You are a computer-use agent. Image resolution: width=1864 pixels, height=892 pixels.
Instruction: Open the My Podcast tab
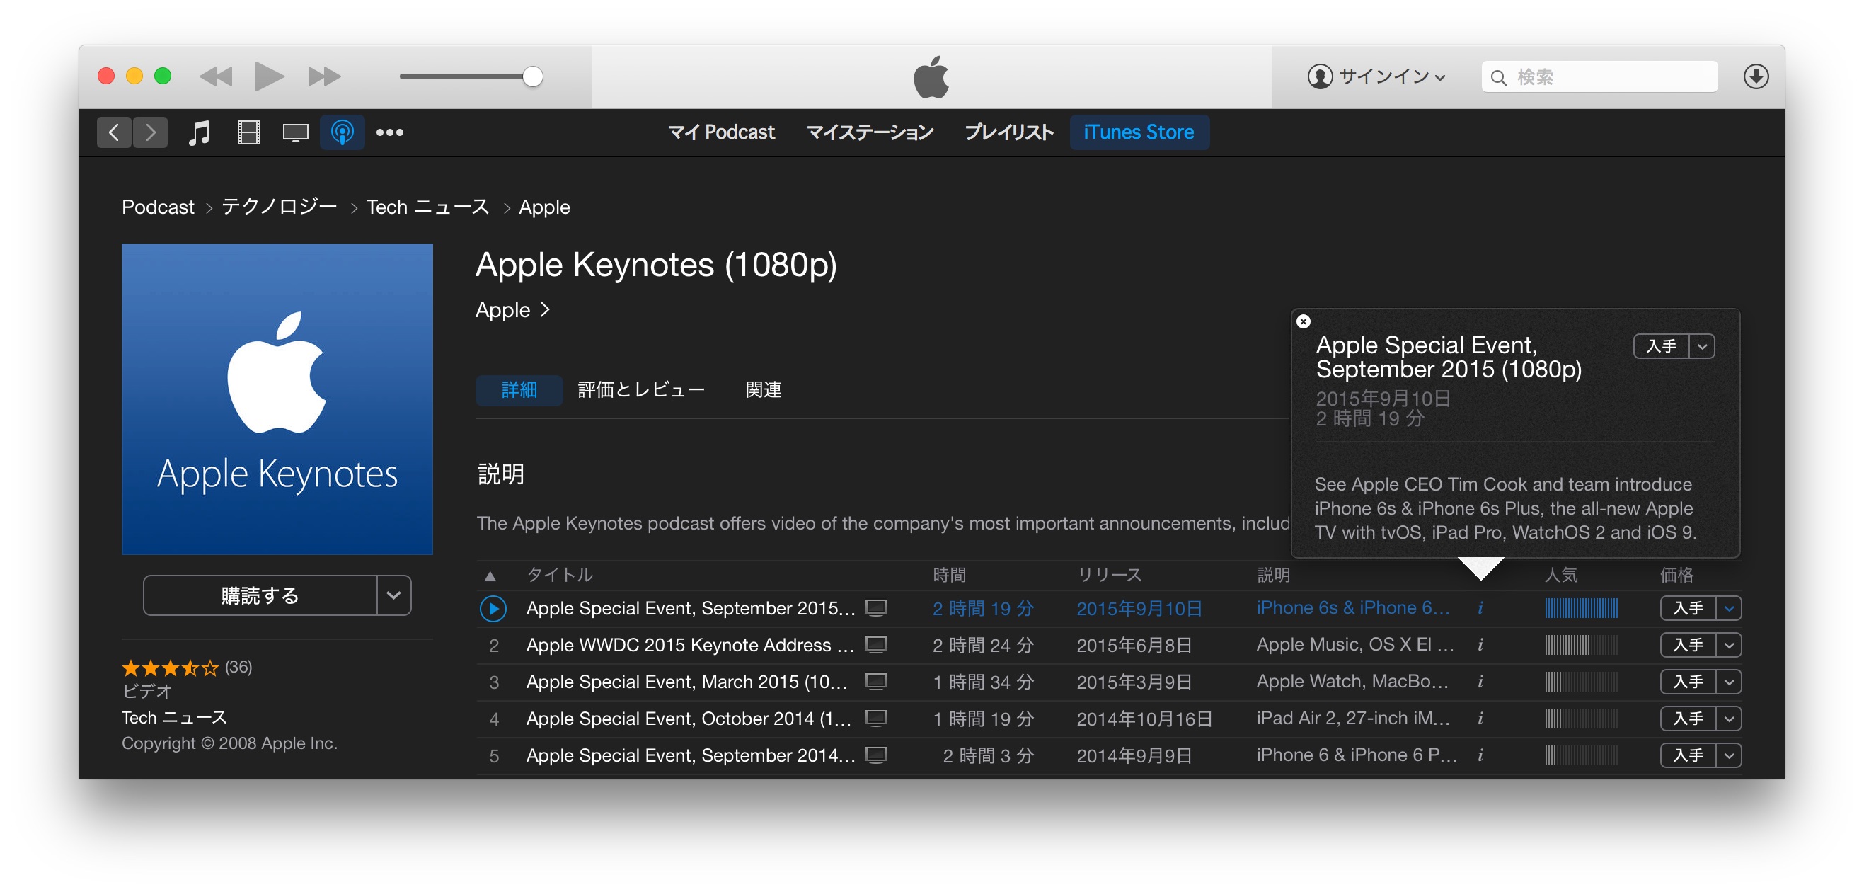tap(720, 132)
